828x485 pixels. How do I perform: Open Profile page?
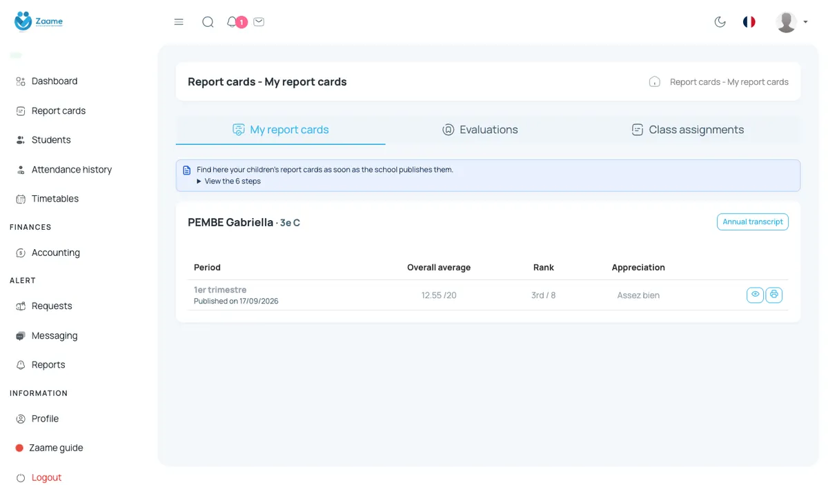45,419
